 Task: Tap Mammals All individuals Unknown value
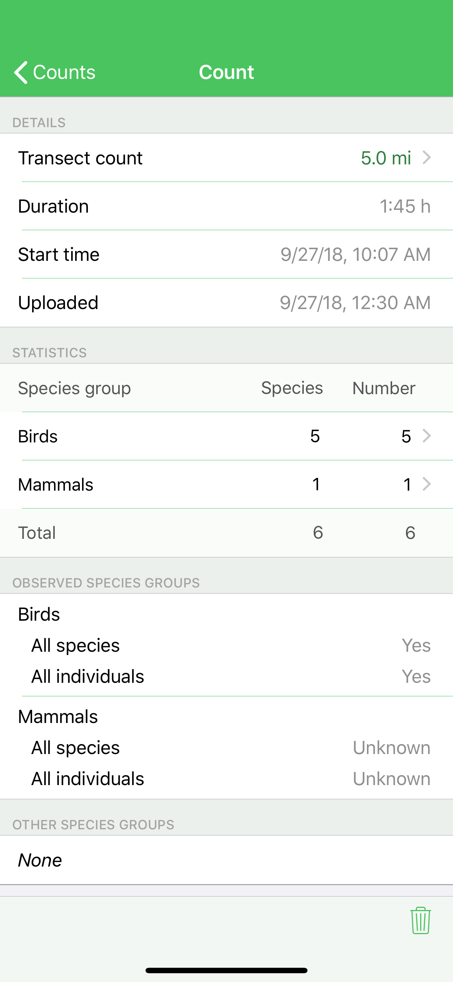pos(391,779)
